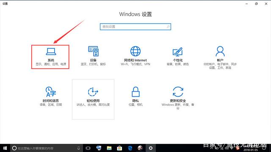Open 个性化 (Personalization) icon
Viewport: 271px width, 152px height.
(178, 52)
